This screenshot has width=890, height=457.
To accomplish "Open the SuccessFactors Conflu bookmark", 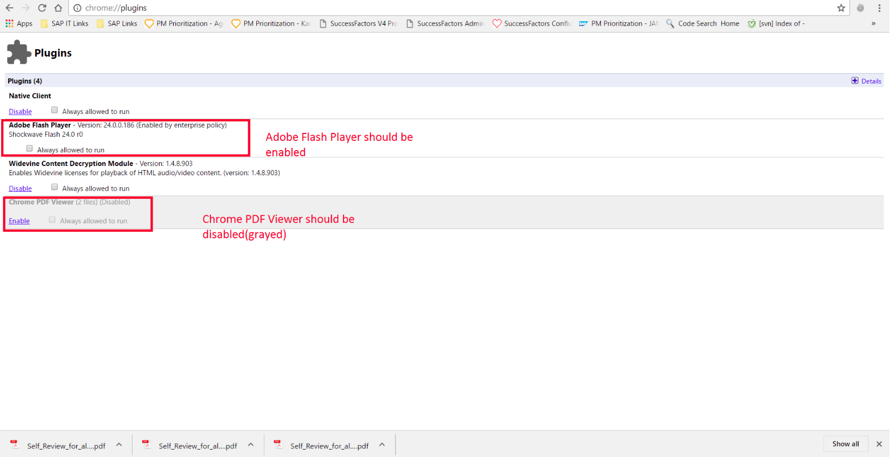I will pos(532,23).
